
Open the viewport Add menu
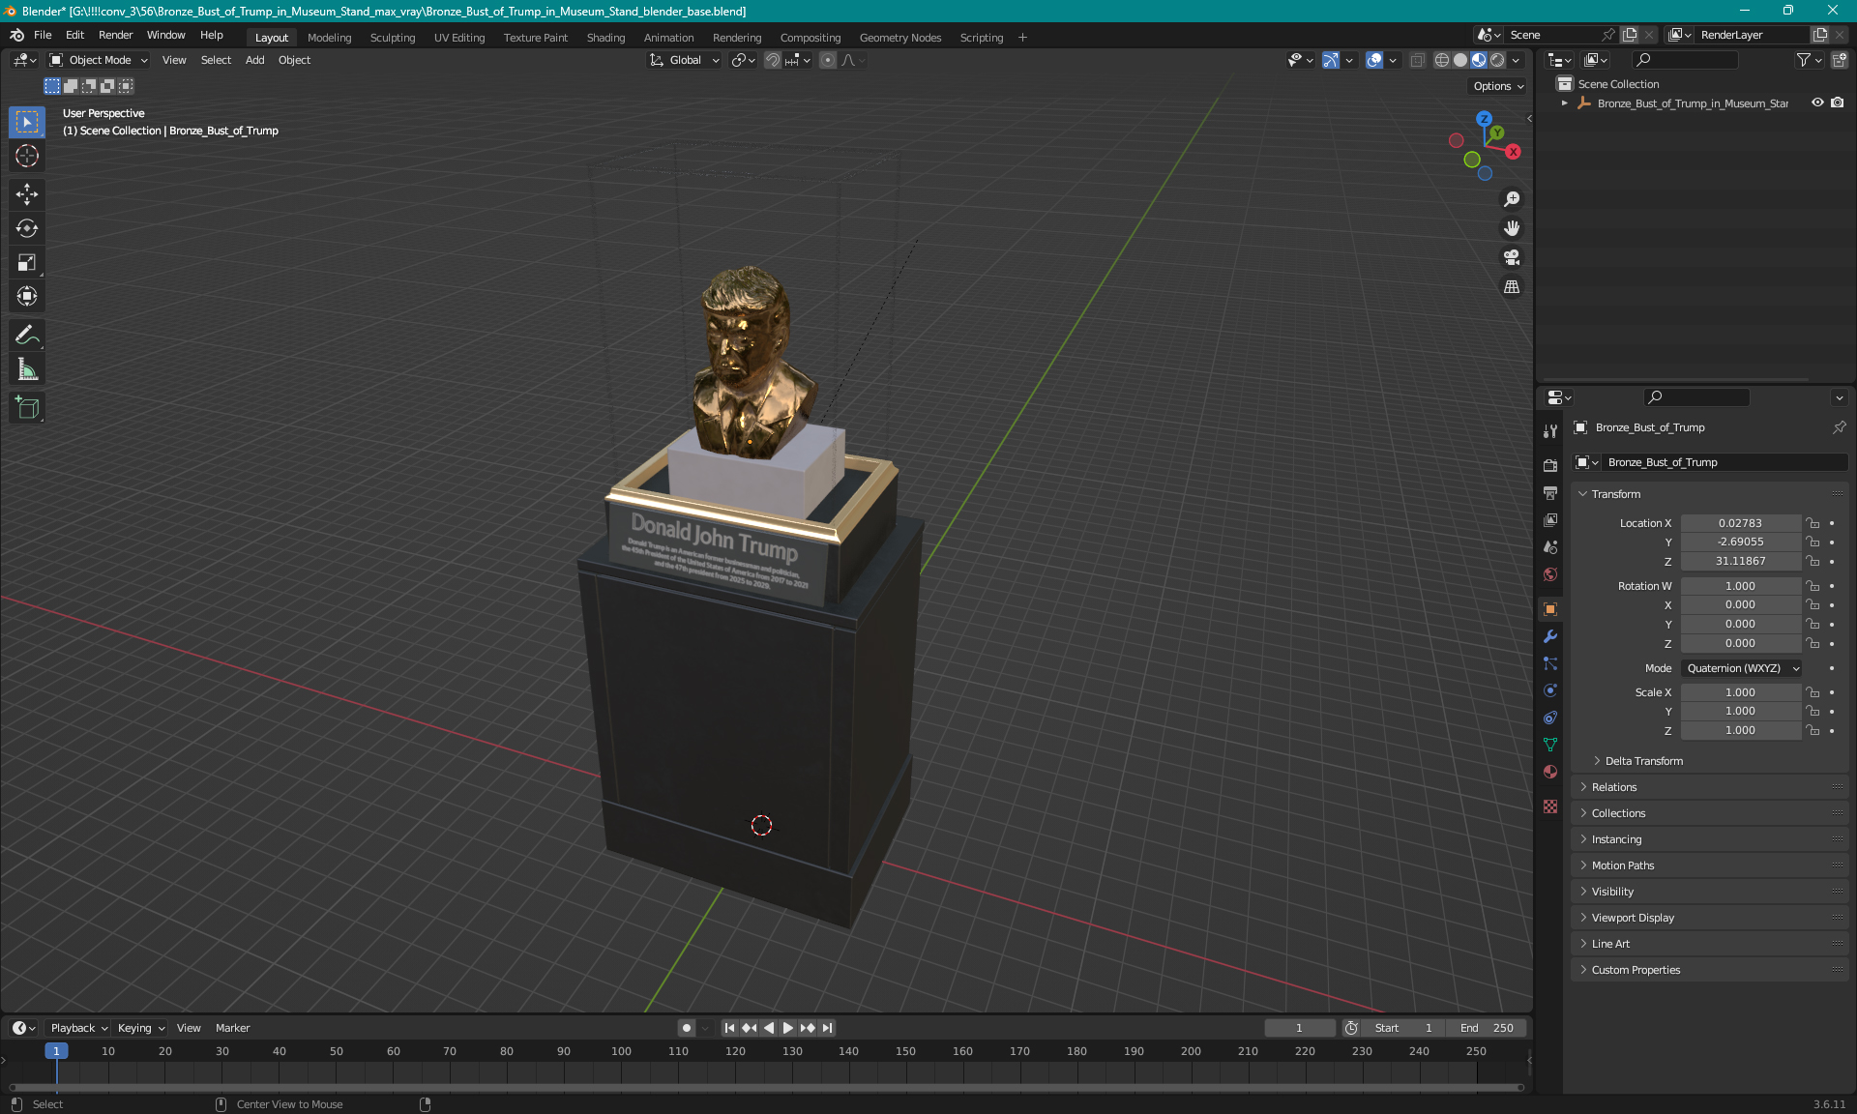click(254, 60)
